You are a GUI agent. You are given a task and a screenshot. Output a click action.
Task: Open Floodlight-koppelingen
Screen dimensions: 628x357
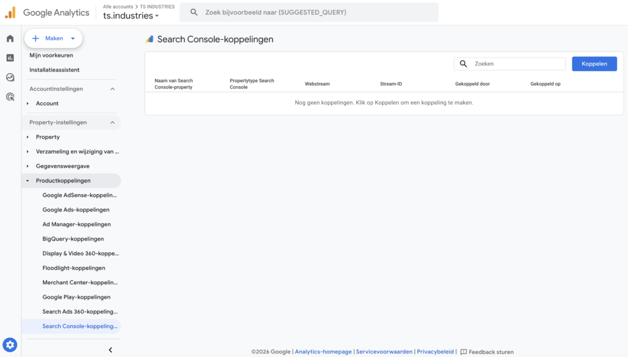click(74, 268)
